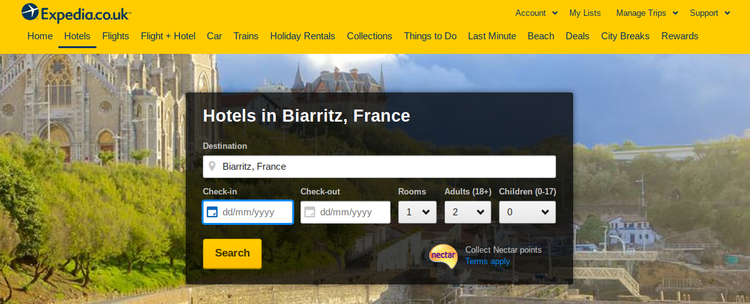Open the My Lists link
This screenshot has width=750, height=304.
(x=585, y=13)
